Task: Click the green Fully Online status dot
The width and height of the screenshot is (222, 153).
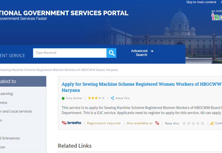Action: tap(63, 98)
